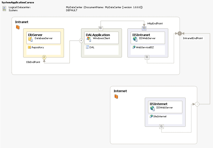Select the DALApplication server title
Screen dimensions: 213x148
click(98, 35)
